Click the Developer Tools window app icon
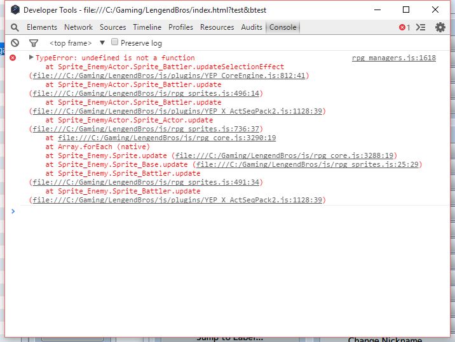This screenshot has height=342, width=455. pyautogui.click(x=14, y=10)
